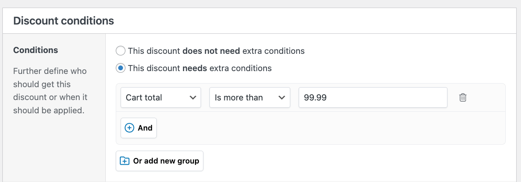
Task: Click the chevron arrow on 'Is more than'
Action: point(282,98)
